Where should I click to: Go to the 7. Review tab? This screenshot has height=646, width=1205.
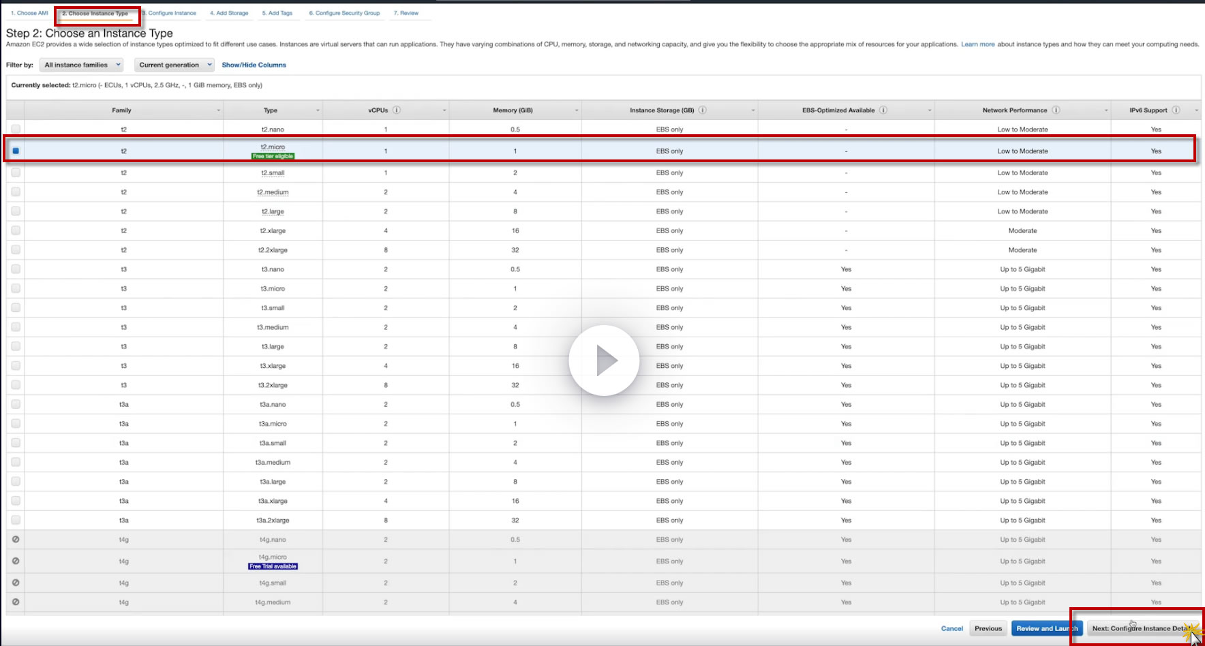406,13
